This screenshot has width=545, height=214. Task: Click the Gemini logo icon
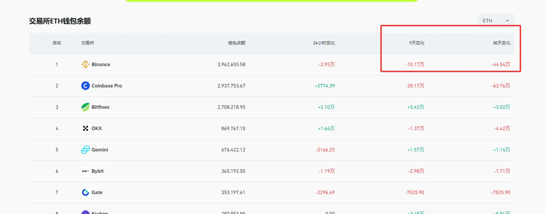[x=86, y=150]
